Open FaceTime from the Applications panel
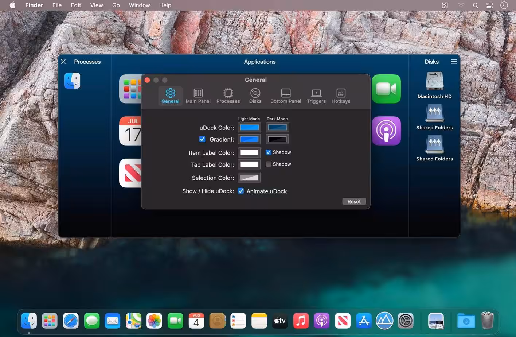516x337 pixels. coord(386,89)
